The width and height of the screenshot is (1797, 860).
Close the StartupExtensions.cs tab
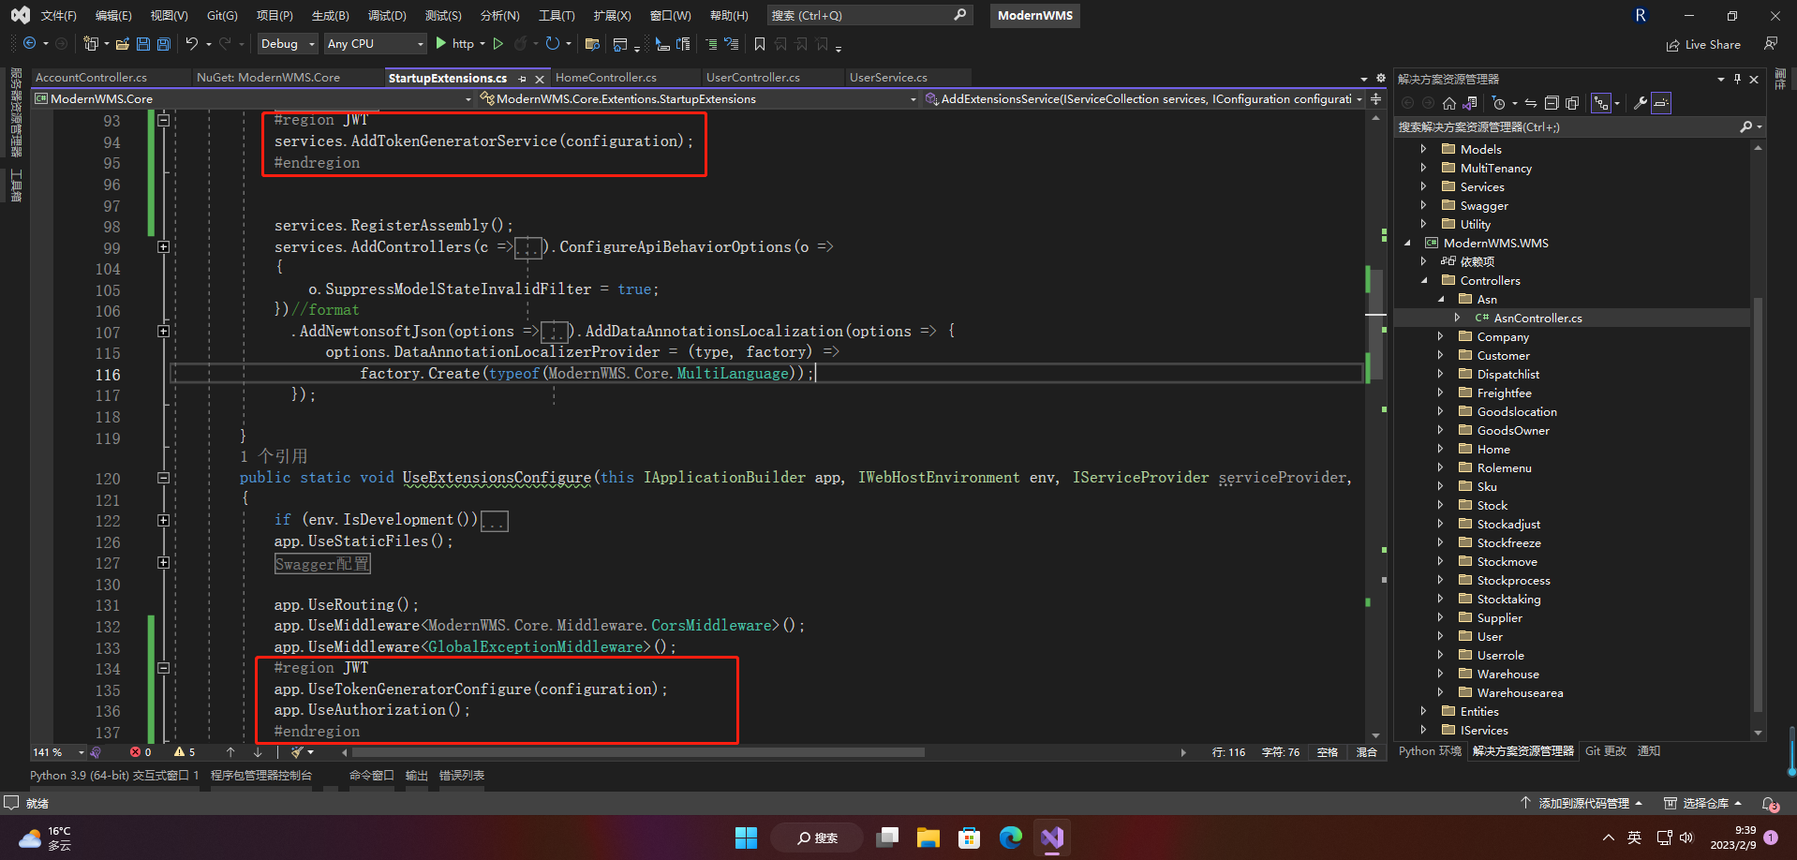(x=540, y=79)
